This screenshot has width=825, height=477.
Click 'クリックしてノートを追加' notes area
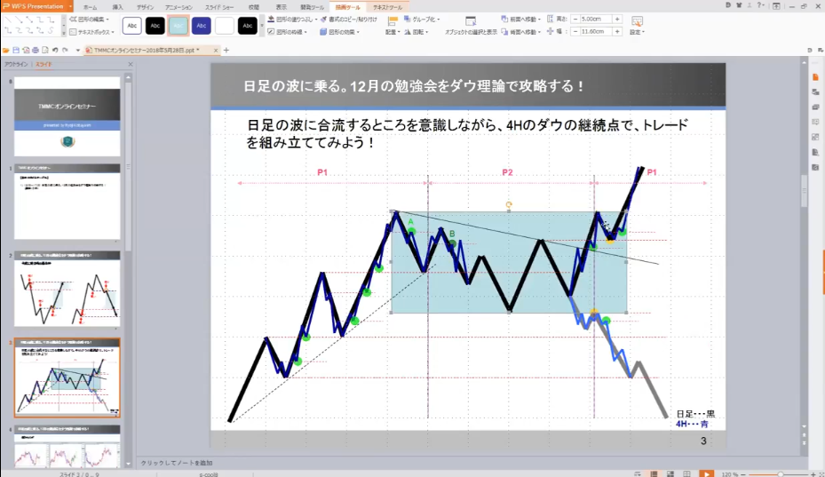pyautogui.click(x=178, y=463)
